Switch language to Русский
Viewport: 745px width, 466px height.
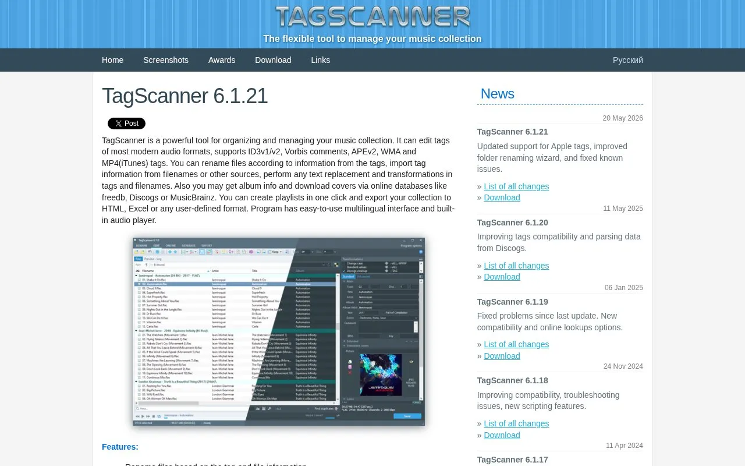pos(628,60)
